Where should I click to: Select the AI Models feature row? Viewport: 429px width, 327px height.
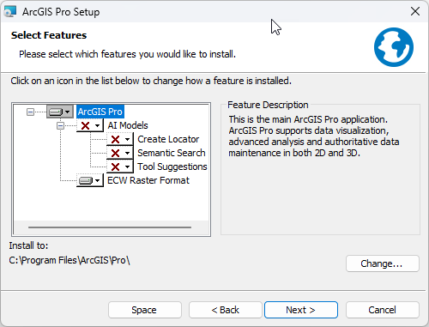point(128,125)
